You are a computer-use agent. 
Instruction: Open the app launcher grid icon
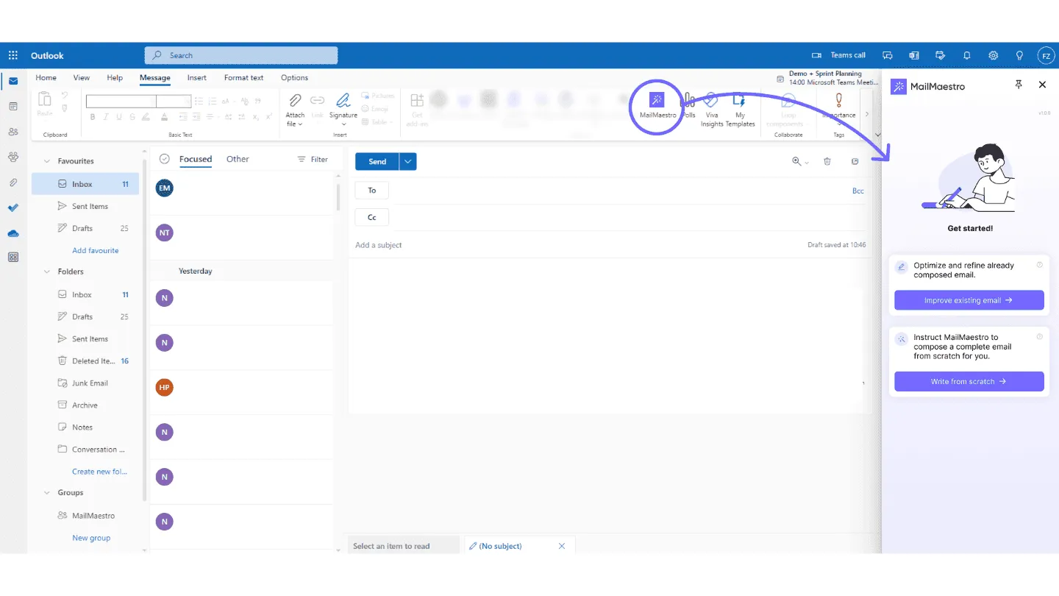coord(13,55)
